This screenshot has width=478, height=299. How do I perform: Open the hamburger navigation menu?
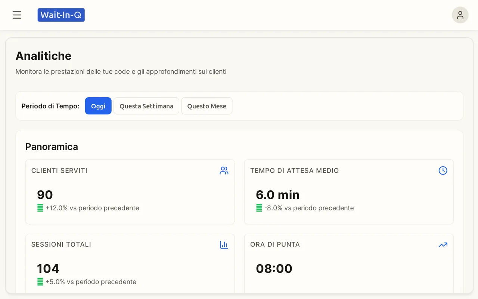pyautogui.click(x=17, y=15)
